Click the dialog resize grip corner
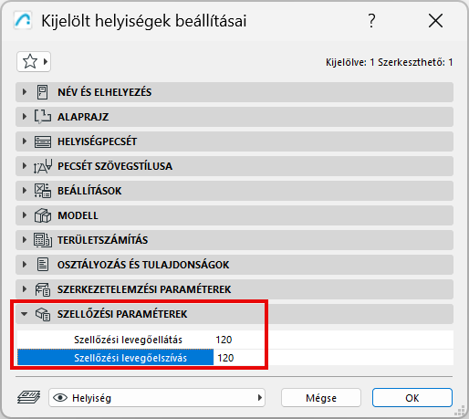The height and width of the screenshot is (419, 469). (460, 411)
